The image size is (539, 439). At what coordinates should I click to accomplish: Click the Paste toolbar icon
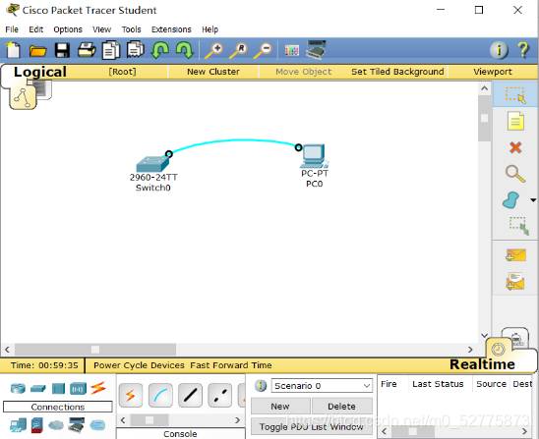pos(136,50)
